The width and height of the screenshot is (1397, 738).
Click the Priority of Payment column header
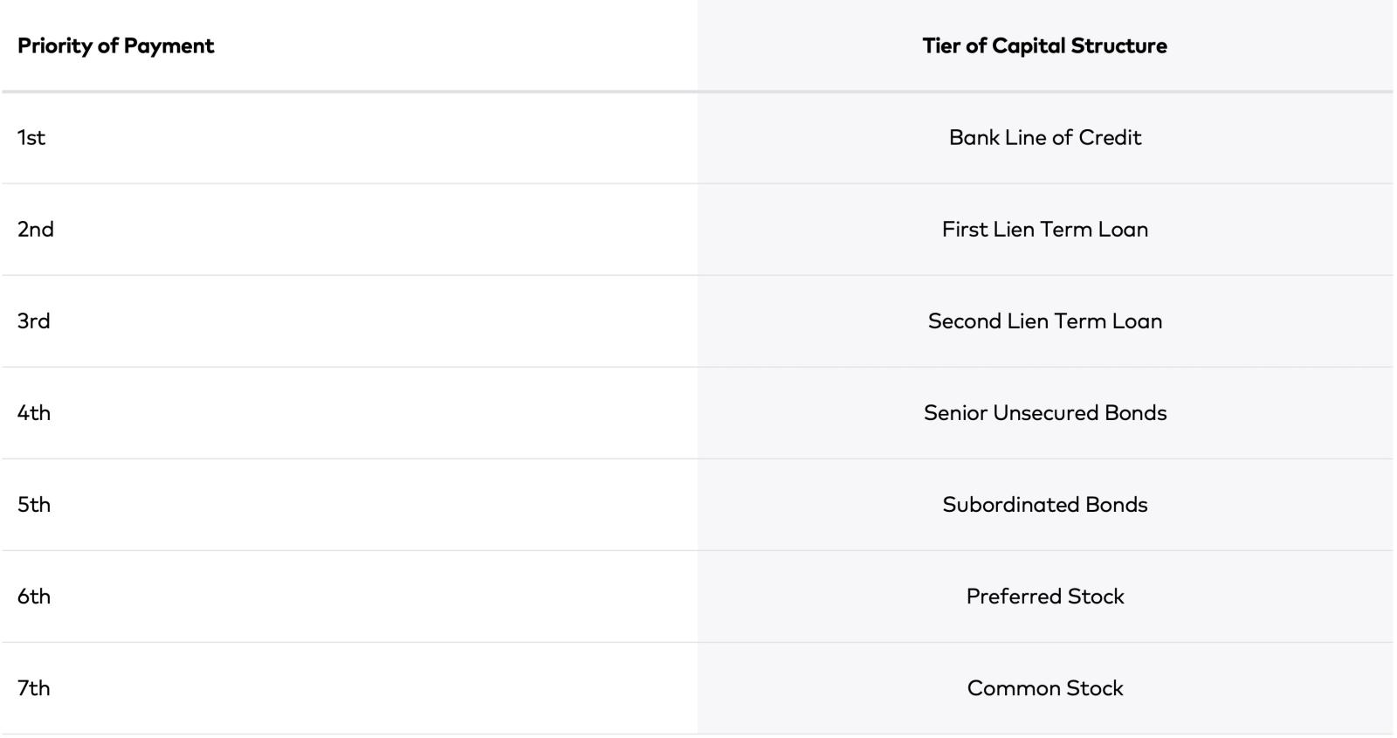[115, 45]
